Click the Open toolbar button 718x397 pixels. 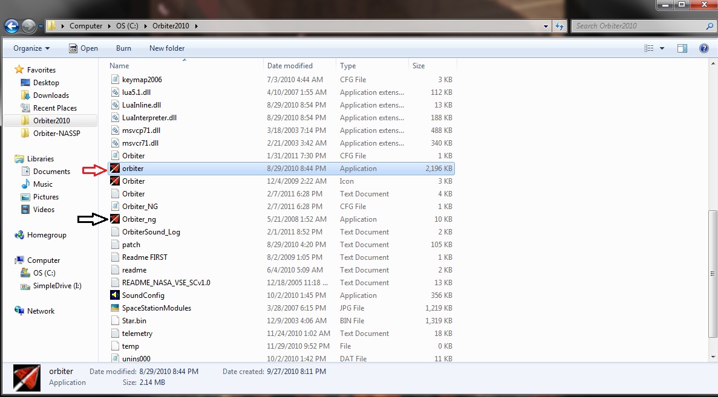click(x=83, y=48)
